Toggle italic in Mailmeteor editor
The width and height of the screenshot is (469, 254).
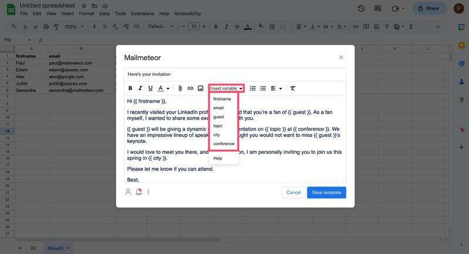[x=140, y=88]
